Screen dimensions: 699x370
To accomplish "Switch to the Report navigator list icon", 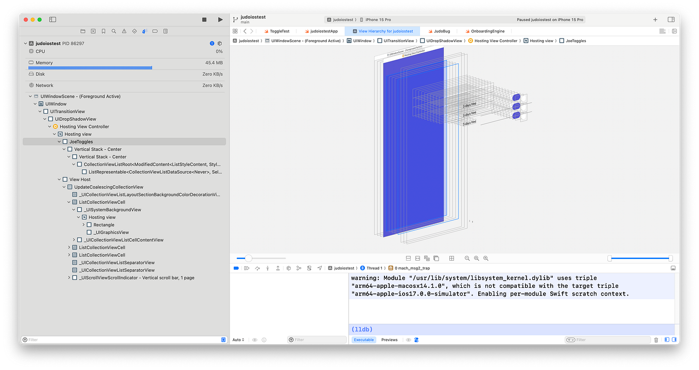I will [x=165, y=31].
